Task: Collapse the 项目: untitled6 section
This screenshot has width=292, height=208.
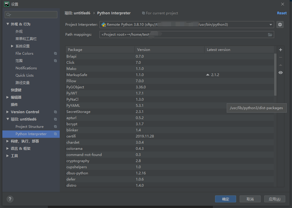Action: 8,119
